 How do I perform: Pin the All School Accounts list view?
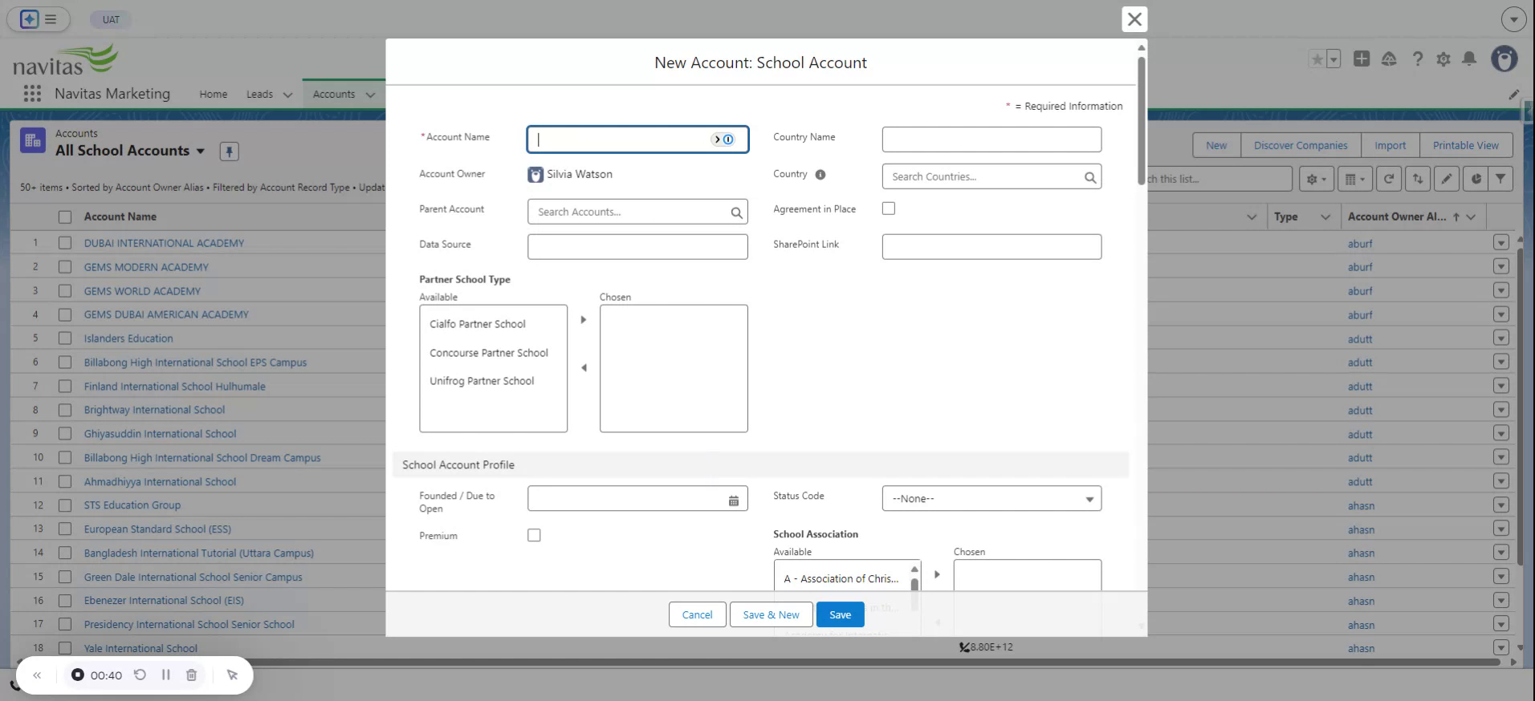229,151
